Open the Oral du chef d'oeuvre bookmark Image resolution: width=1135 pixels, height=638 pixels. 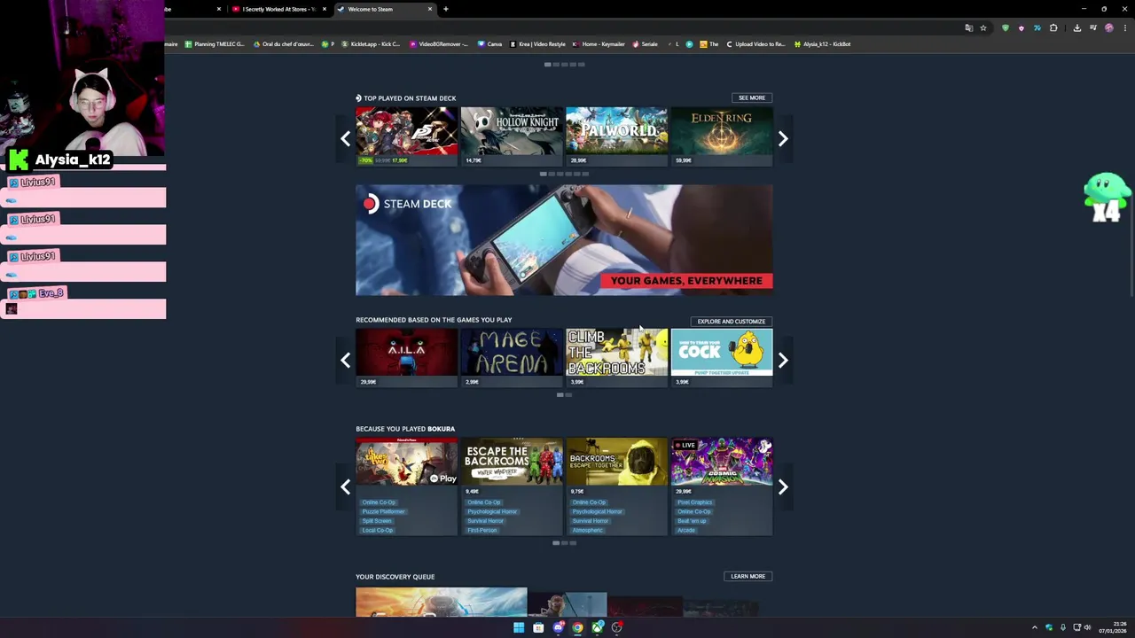point(284,44)
